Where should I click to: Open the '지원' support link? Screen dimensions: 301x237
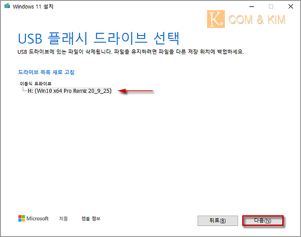point(63,218)
